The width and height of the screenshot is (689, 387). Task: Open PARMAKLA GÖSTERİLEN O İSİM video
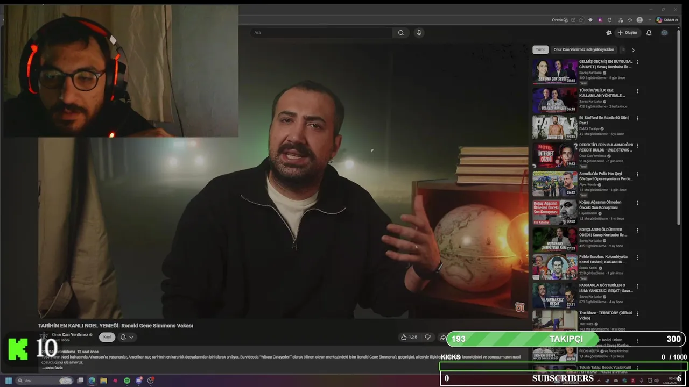(554, 296)
